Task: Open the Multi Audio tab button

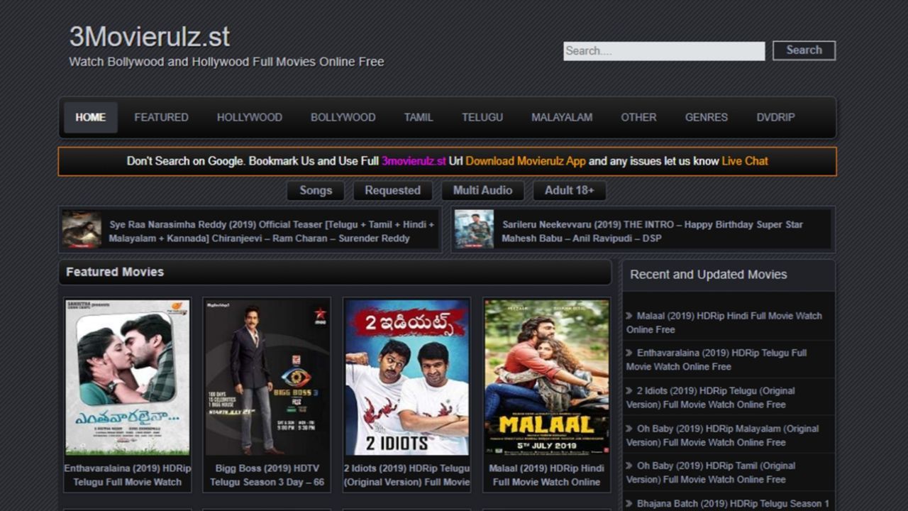Action: (x=482, y=190)
